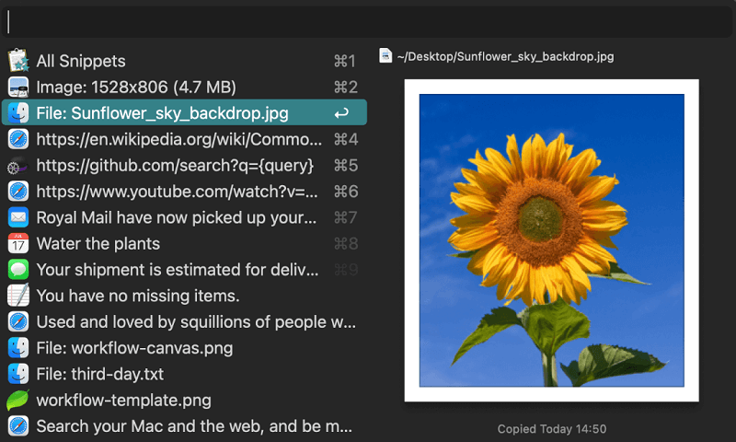Image resolution: width=736 pixels, height=442 pixels.
Task: Click the ⌘5 shortcut label
Action: click(346, 166)
